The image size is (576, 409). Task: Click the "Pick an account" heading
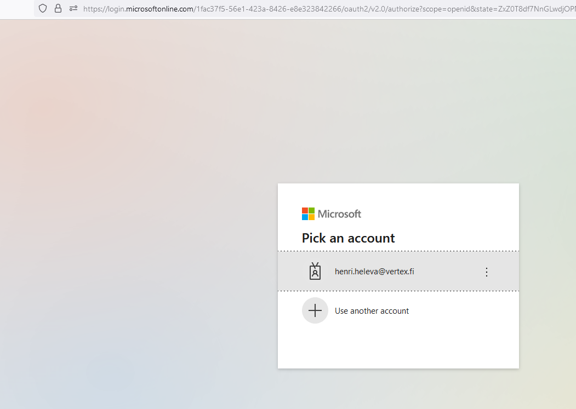click(348, 238)
